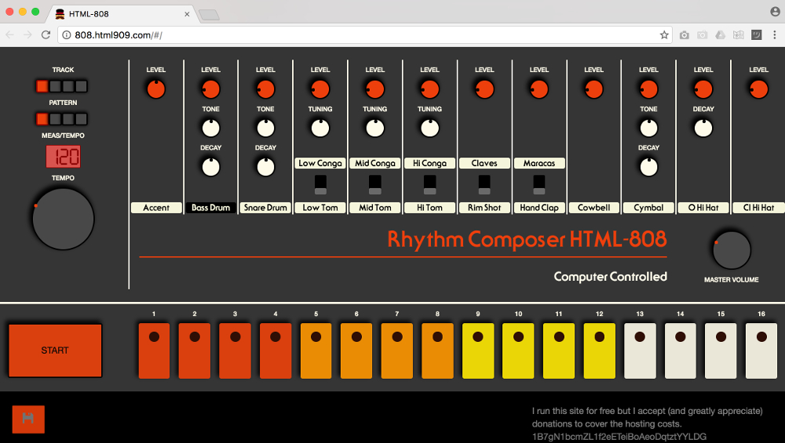Image resolution: width=785 pixels, height=443 pixels.
Task: Click the Snare Drum DECAY knob
Action: point(265,167)
